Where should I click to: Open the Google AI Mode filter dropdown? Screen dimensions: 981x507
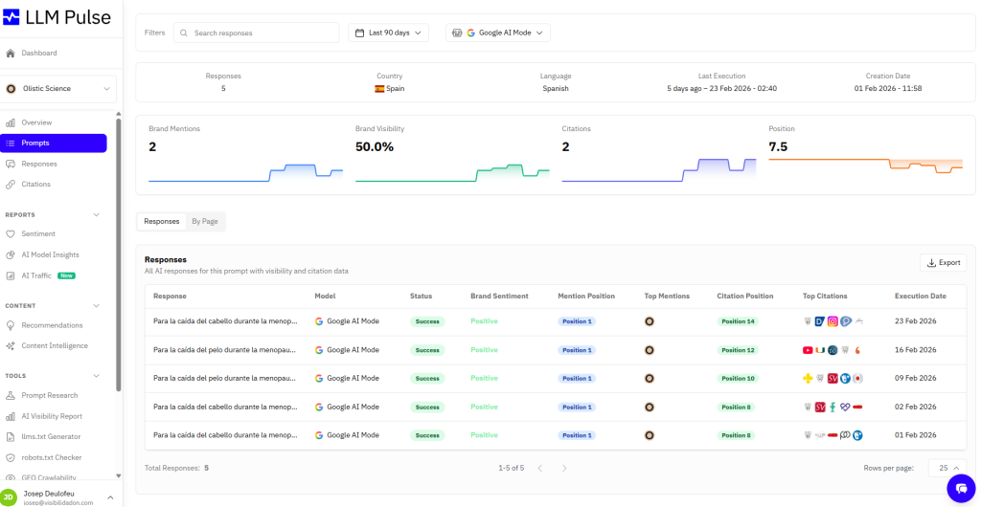click(497, 33)
